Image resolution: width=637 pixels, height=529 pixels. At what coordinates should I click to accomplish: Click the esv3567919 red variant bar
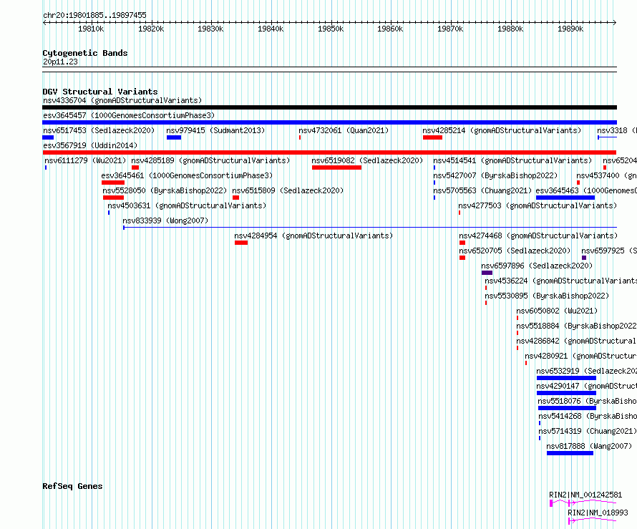pyautogui.click(x=329, y=152)
